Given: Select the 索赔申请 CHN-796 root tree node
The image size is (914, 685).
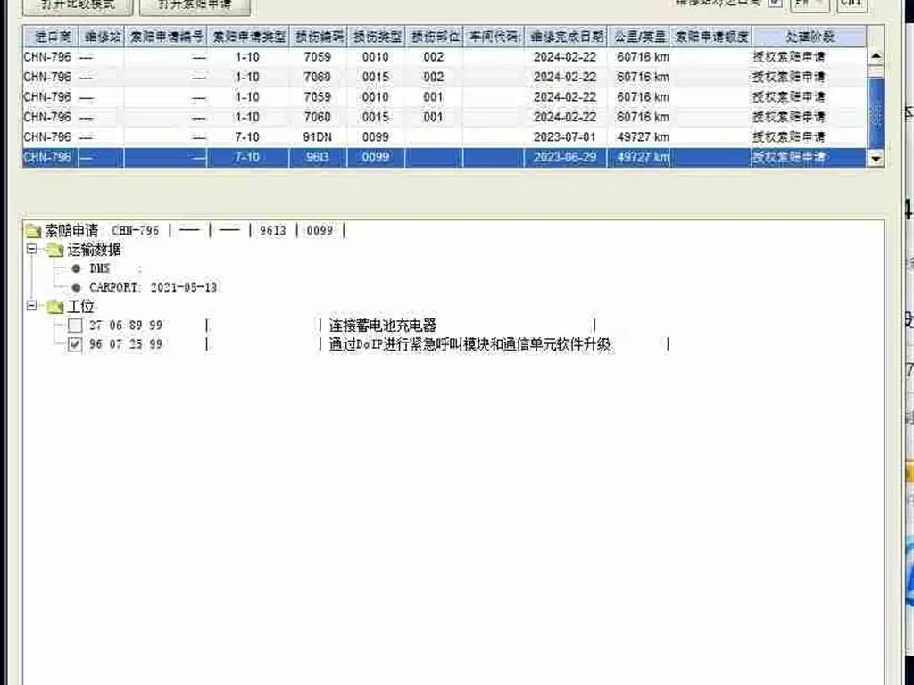Looking at the screenshot, I should 195,231.
